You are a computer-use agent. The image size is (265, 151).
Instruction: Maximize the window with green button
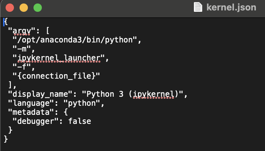tap(37, 7)
